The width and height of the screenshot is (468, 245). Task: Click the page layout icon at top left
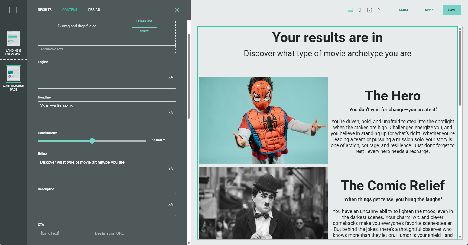coord(13,10)
